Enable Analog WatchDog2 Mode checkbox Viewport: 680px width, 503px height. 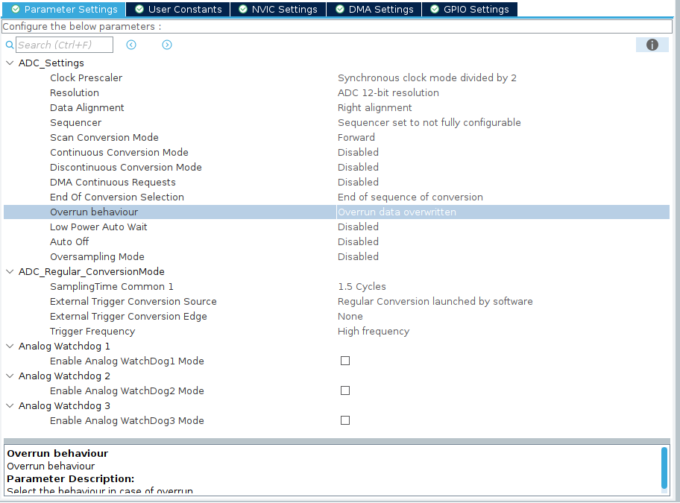point(345,390)
